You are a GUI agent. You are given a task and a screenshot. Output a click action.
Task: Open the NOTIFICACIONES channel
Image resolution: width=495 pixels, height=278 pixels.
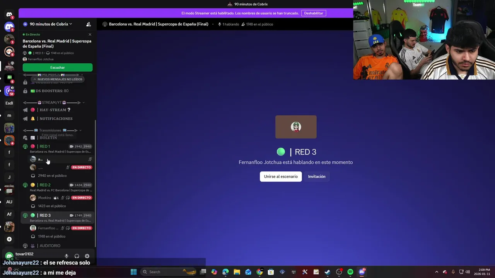57,119
